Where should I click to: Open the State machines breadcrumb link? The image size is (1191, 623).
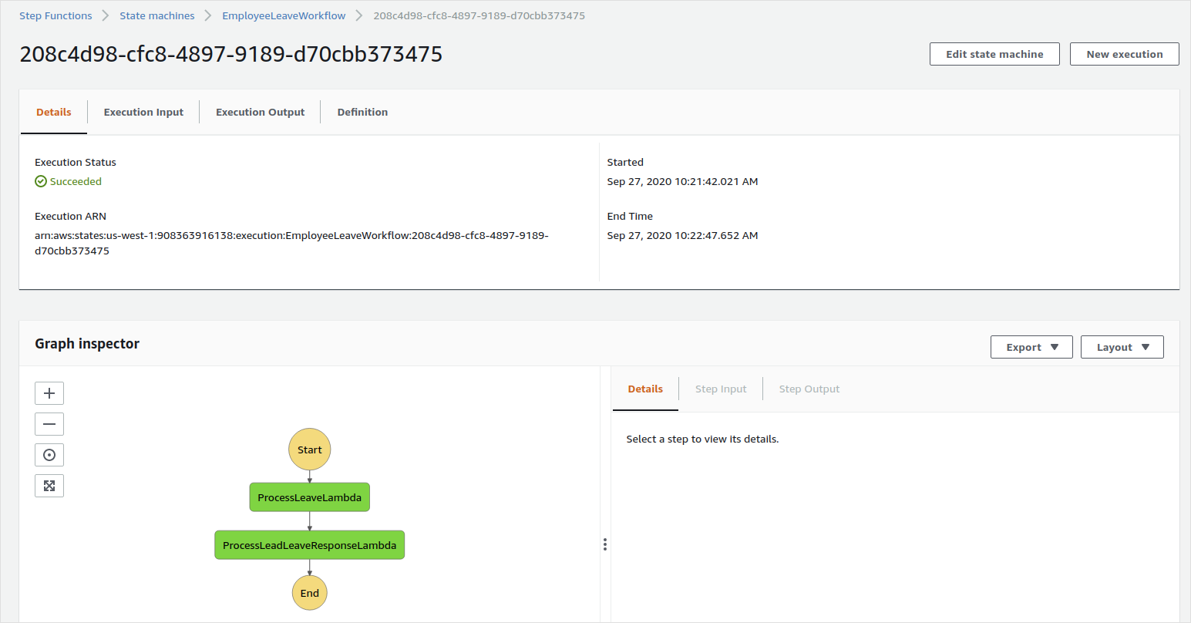tap(157, 15)
